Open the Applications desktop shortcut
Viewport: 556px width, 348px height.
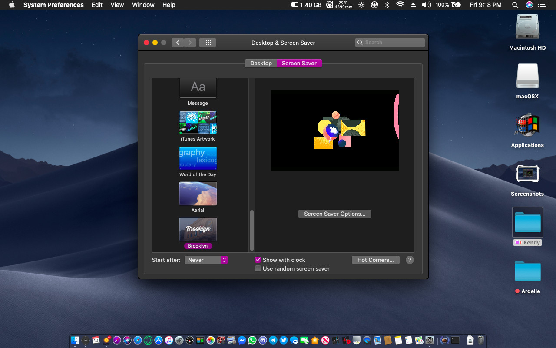(527, 125)
